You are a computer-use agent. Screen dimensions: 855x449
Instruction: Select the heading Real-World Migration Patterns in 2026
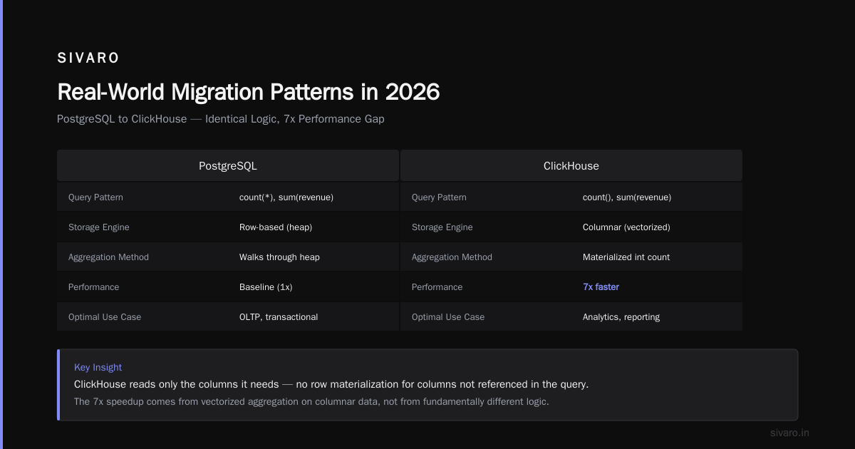(248, 92)
